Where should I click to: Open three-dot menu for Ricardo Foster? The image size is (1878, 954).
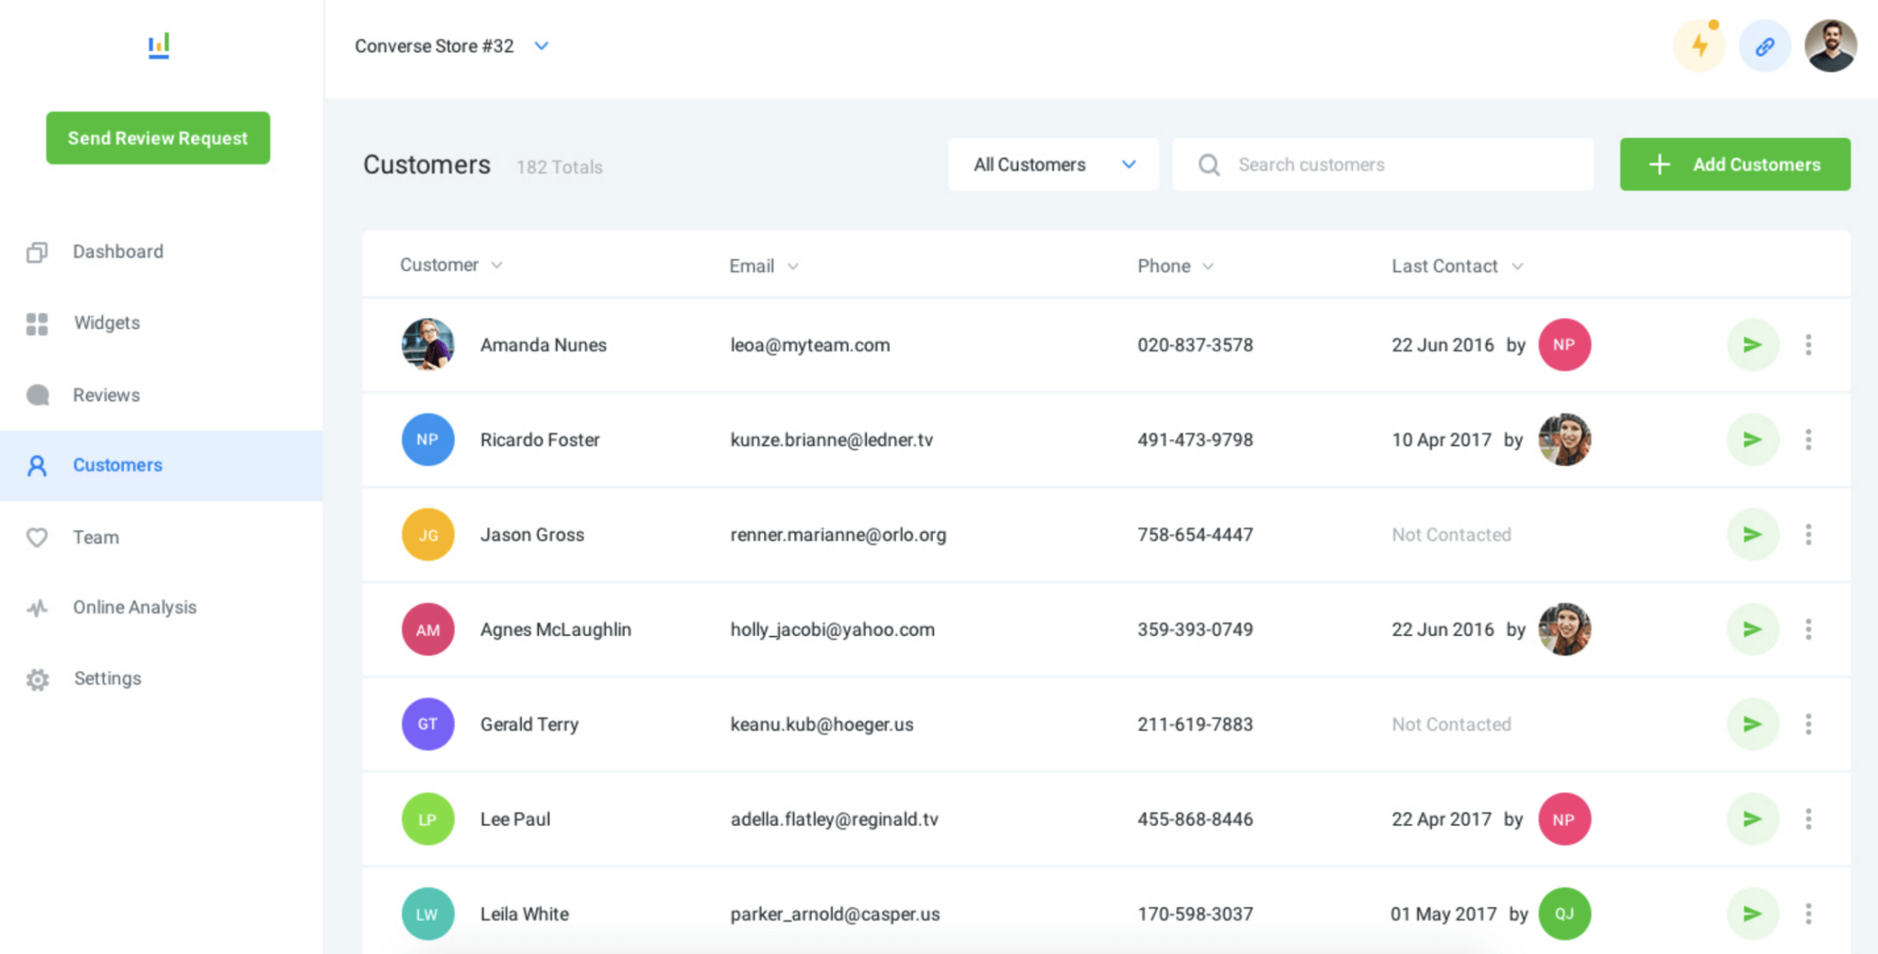(1808, 439)
